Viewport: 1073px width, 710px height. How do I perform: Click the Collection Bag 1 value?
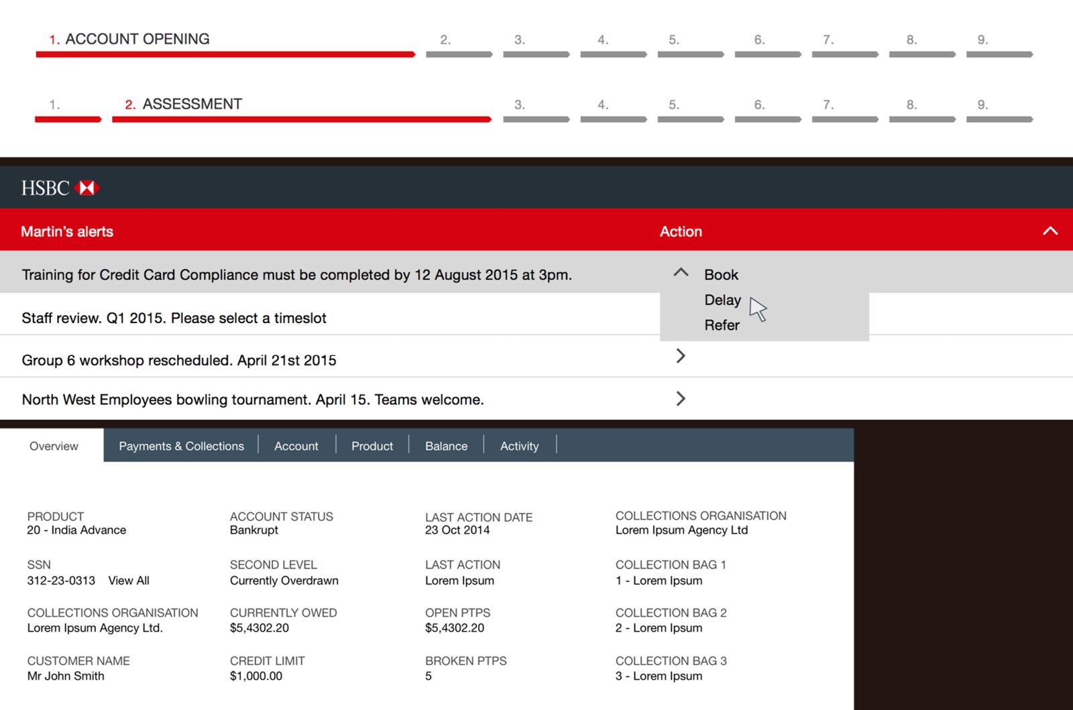659,581
